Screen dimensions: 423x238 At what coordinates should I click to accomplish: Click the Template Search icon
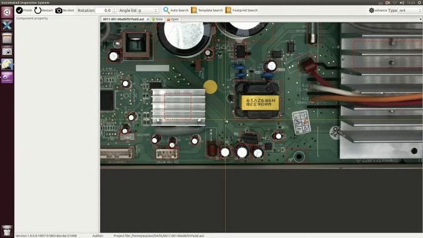coord(194,11)
